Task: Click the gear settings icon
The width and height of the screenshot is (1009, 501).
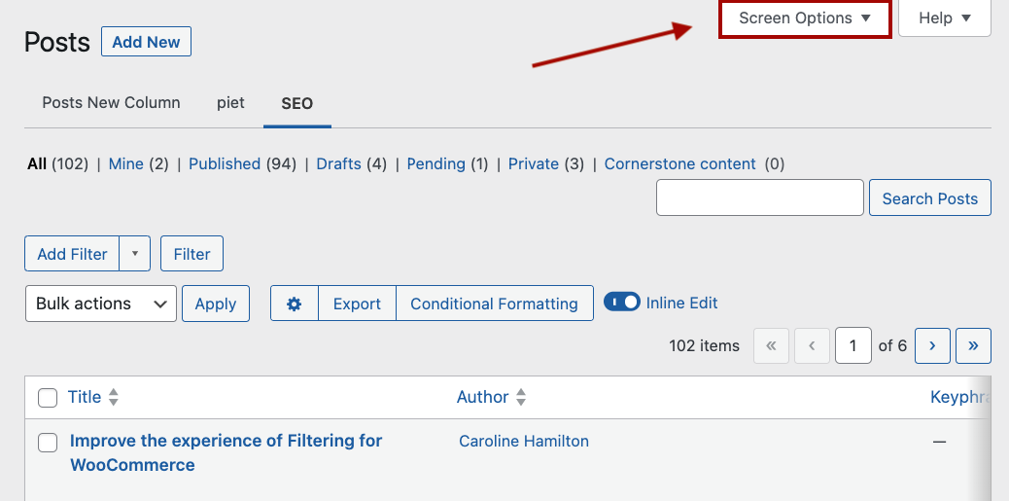Action: (x=294, y=304)
